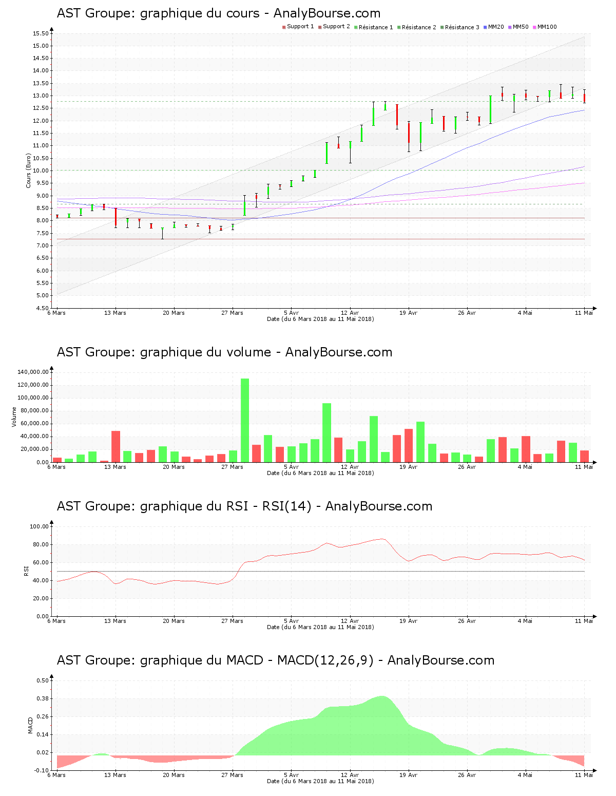The height and width of the screenshot is (796, 616).
Task: Click the Support 2 legend swatch
Action: pyautogui.click(x=320, y=27)
